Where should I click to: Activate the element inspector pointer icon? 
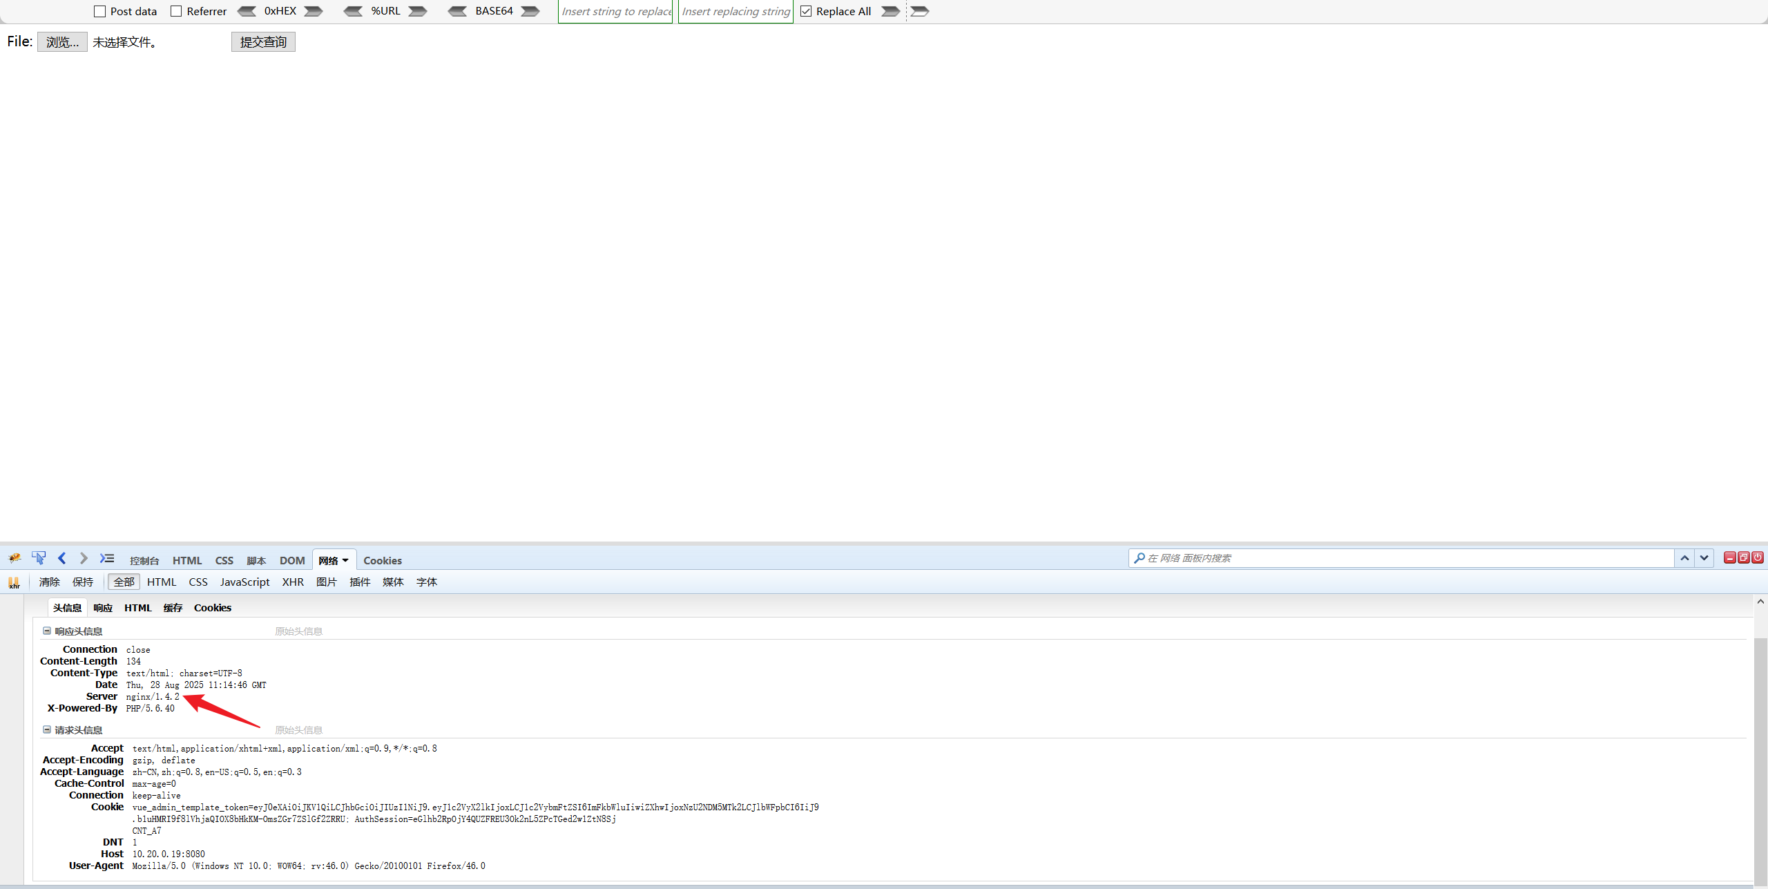click(39, 558)
